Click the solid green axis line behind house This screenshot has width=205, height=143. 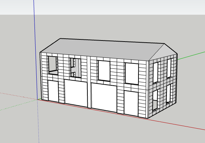pyautogui.click(x=191, y=56)
